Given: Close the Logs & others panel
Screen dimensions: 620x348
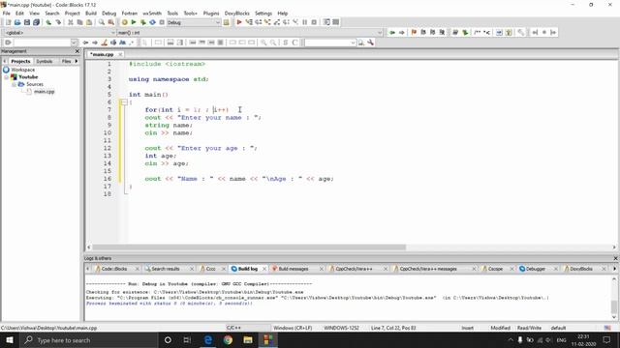Looking at the screenshot, I should coord(615,258).
